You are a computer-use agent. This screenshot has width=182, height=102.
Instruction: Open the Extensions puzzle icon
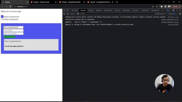click(x=162, y=7)
